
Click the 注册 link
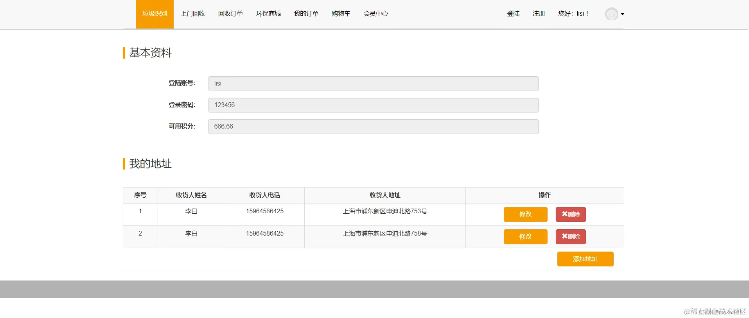point(539,14)
